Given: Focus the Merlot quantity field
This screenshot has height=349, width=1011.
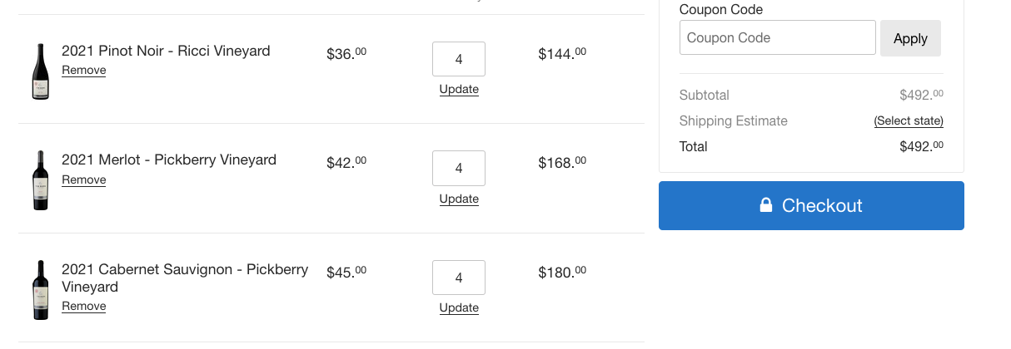Looking at the screenshot, I should 459,168.
